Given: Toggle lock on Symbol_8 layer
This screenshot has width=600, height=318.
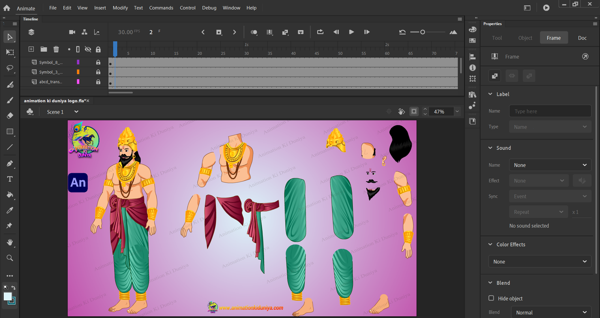Looking at the screenshot, I should click(98, 62).
